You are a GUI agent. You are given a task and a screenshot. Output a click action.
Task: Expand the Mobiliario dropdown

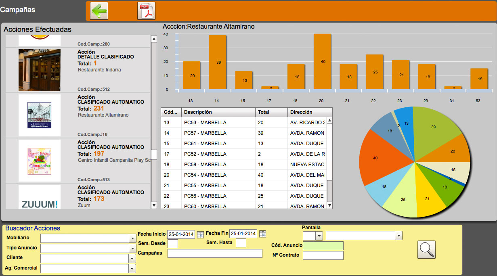coord(132,238)
